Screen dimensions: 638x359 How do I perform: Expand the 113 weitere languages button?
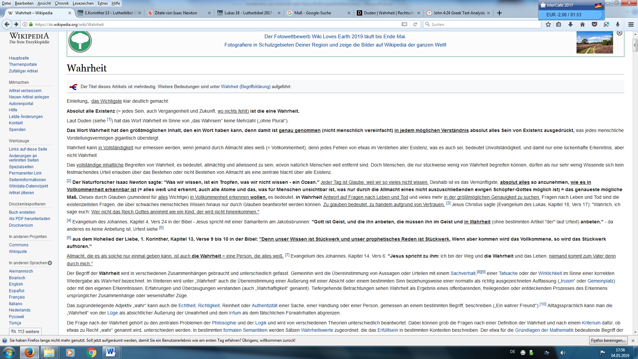point(25,331)
